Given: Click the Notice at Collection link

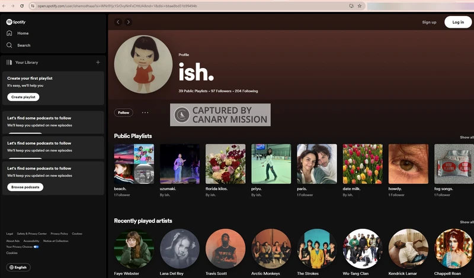Looking at the screenshot, I should 56,241.
